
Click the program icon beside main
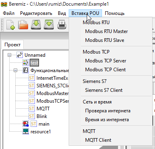26,124
